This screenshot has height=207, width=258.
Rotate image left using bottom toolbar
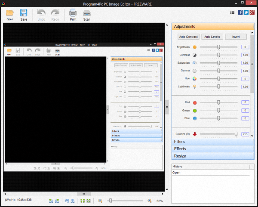coord(51,201)
